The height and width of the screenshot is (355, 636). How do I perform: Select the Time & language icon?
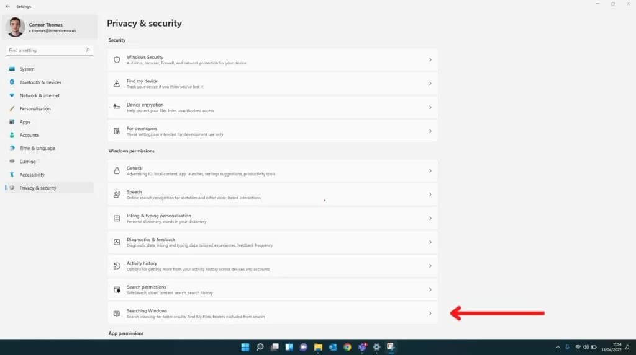click(x=12, y=148)
